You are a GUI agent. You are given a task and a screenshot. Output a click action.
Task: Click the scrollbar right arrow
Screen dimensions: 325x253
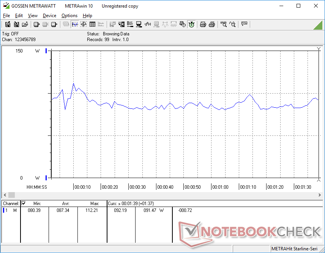320,195
